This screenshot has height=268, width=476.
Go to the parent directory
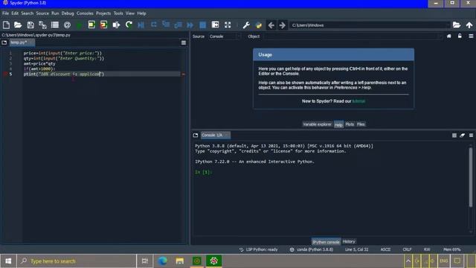pyautogui.click(x=469, y=25)
